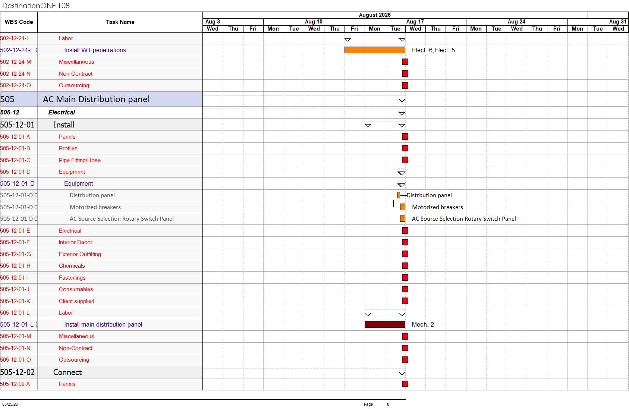Select the Install WT penetrations task name
Screen dimensions: 629x409
95,50
